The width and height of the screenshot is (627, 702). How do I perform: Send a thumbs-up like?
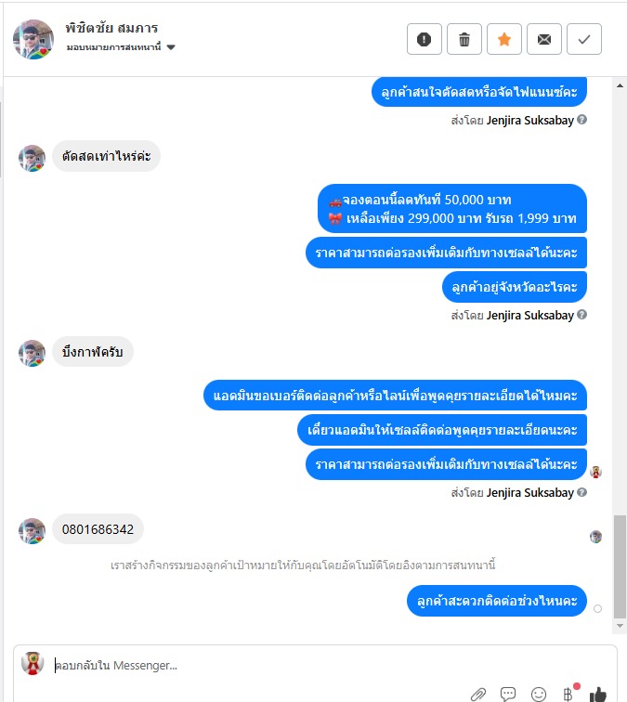pyautogui.click(x=598, y=694)
